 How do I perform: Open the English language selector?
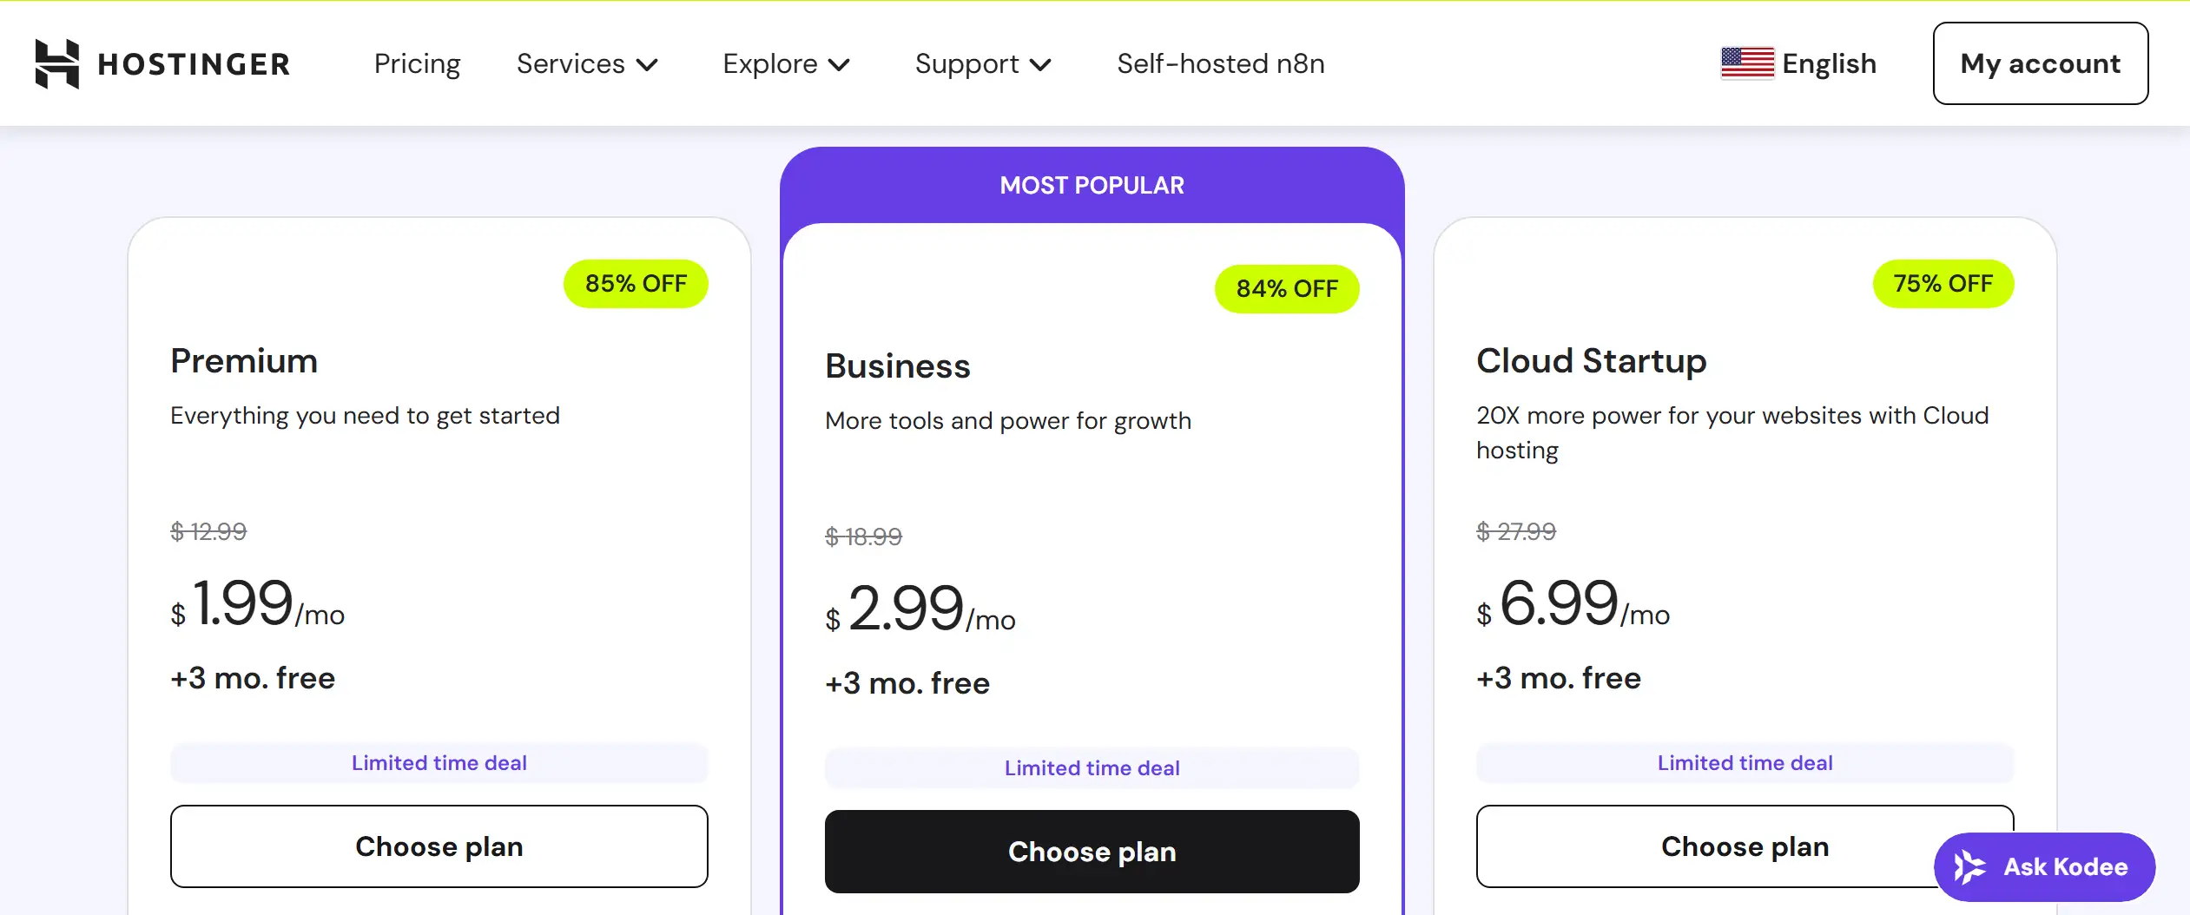pyautogui.click(x=1828, y=64)
